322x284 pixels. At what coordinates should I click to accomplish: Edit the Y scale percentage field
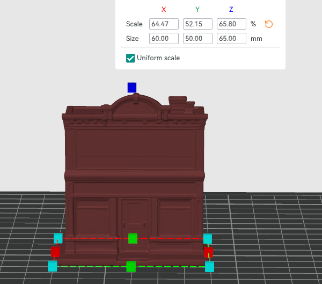pyautogui.click(x=197, y=24)
